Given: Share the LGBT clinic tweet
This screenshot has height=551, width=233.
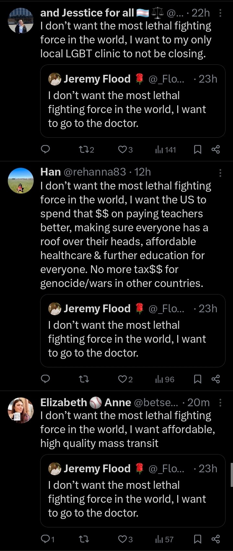Looking at the screenshot, I should 216,149.
